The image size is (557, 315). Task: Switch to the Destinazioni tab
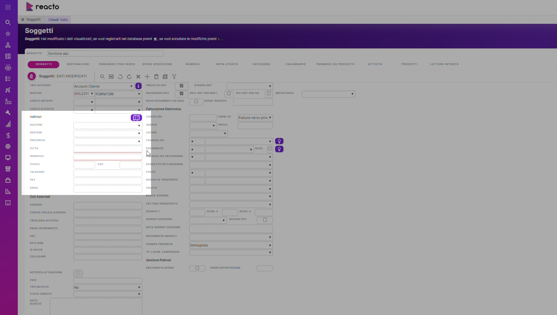pos(78,64)
